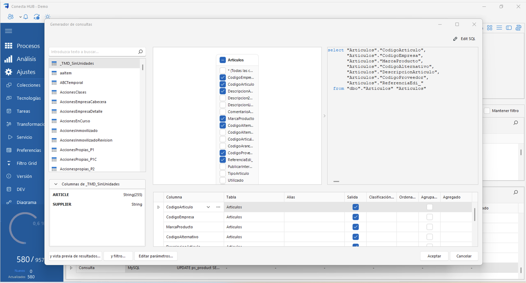Open the dropdown arrow next to users icon
The image size is (526, 283).
tap(20, 17)
